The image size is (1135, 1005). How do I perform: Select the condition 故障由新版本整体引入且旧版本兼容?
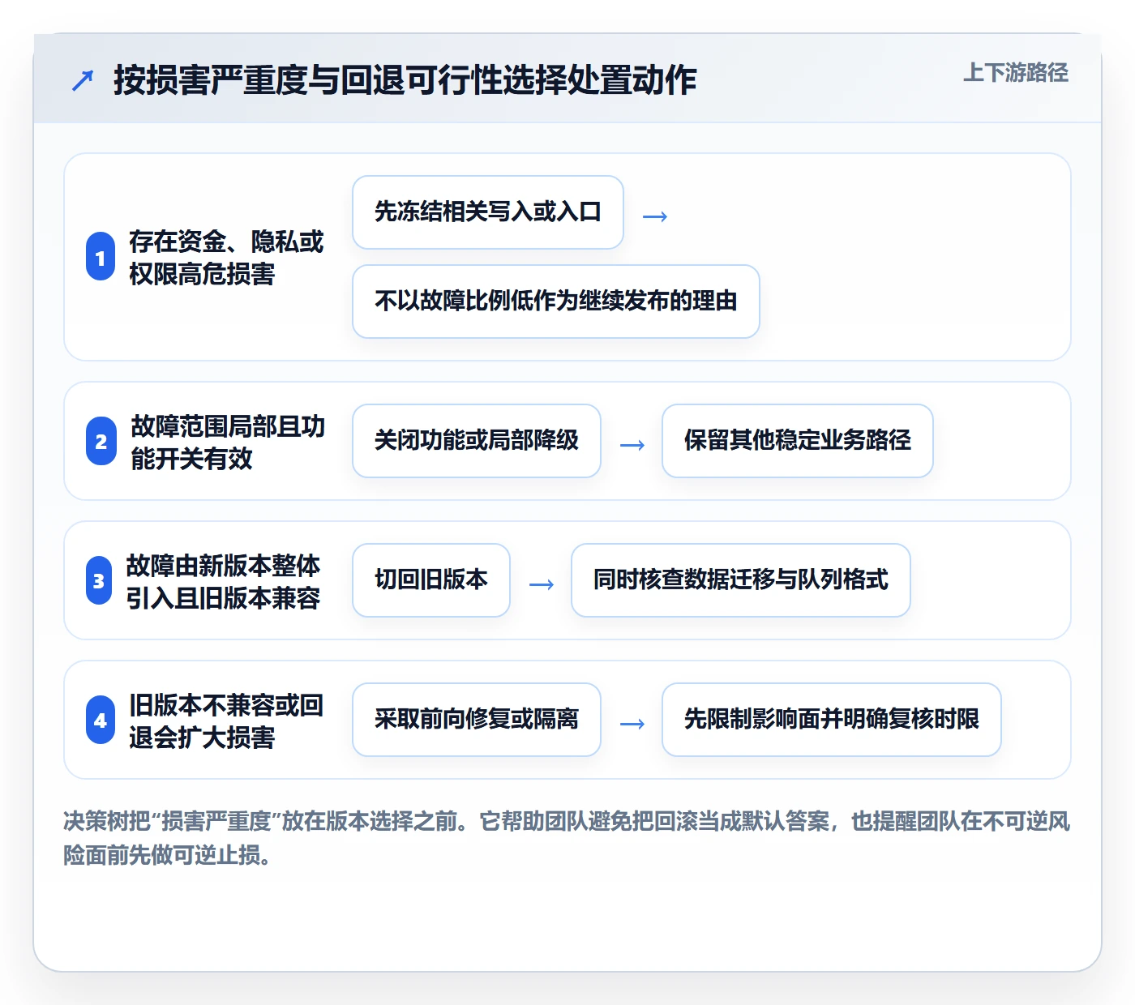pos(223,582)
